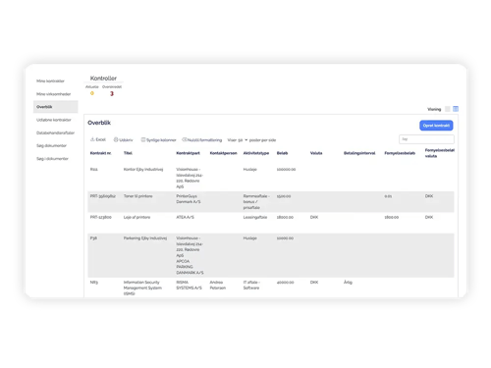Viewport: 491px width, 368px height.
Task: Click the 'Årlig' payment interval cell
Action: pos(348,282)
